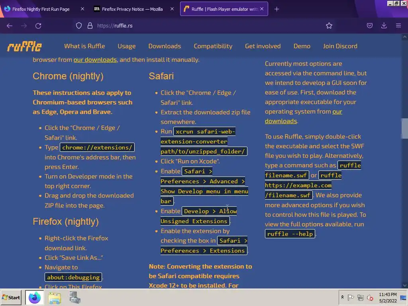Viewport: 408px width, 306px height.
Task: Click the scrollbar up arrow
Action: click(x=405, y=37)
